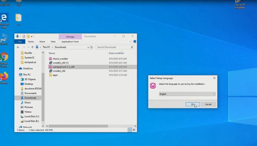Viewport: 257px width, 146px height.
Task: Cancel the Select Setup Language dialog
Action: (208, 104)
